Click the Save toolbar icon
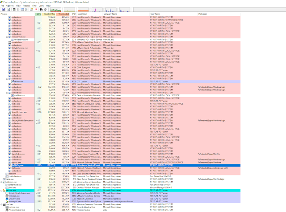The width and height of the screenshot is (286, 212). [3, 9]
